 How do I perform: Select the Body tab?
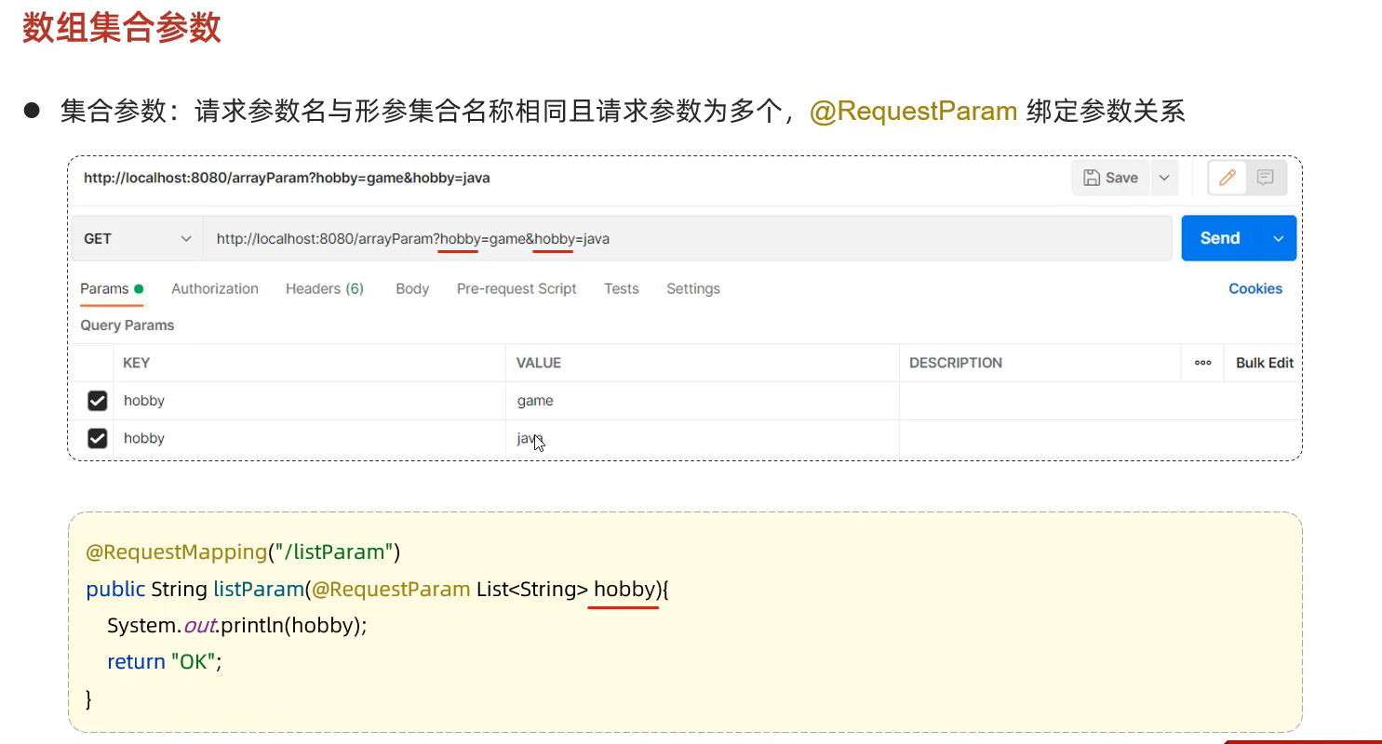point(412,289)
